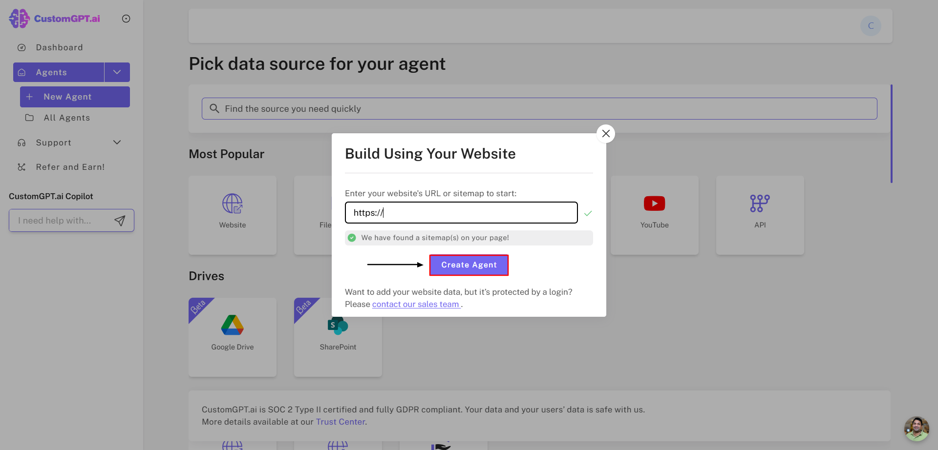Click the 'Most Popular' heading
938x450 pixels.
[x=227, y=154]
